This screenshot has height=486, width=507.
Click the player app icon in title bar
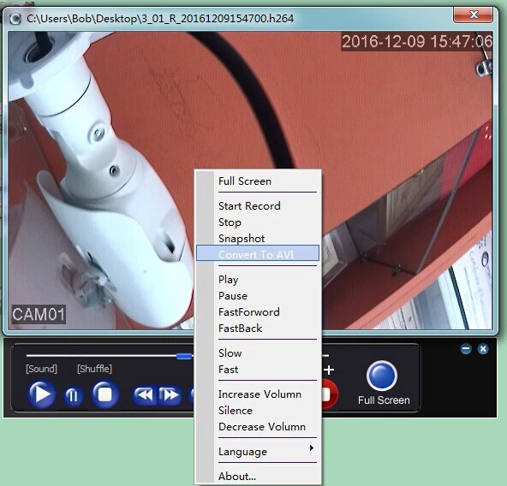[x=15, y=19]
